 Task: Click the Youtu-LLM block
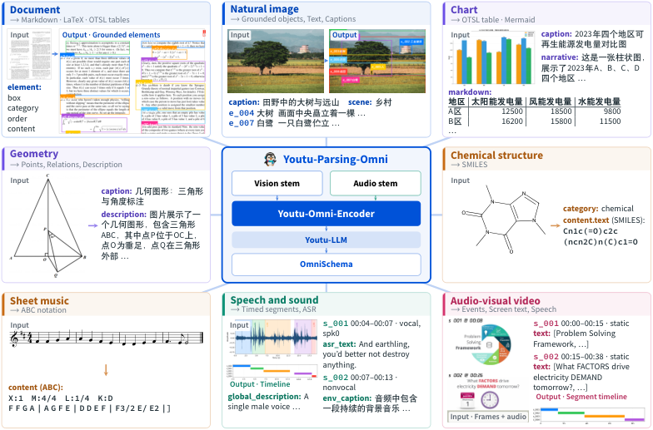tap(326, 240)
